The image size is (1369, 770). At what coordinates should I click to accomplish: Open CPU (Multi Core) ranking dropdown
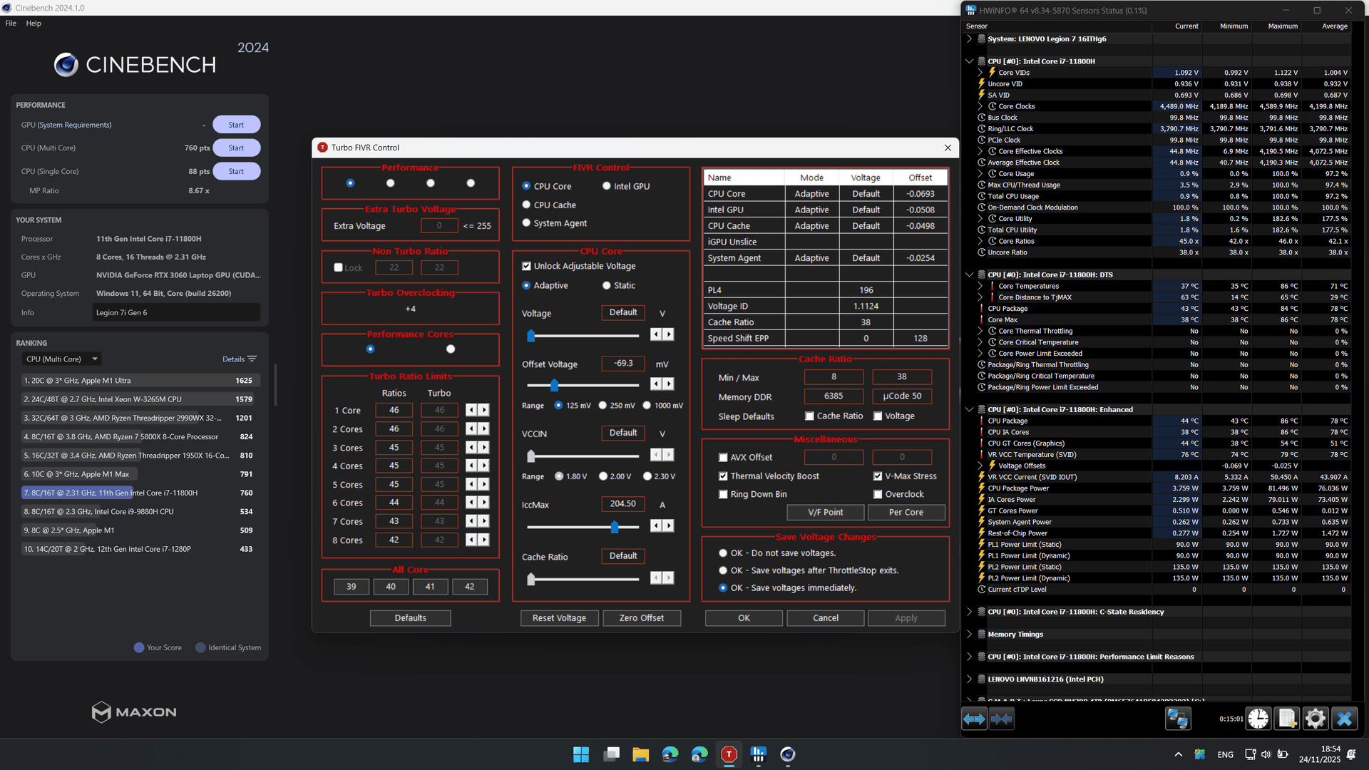tap(62, 359)
